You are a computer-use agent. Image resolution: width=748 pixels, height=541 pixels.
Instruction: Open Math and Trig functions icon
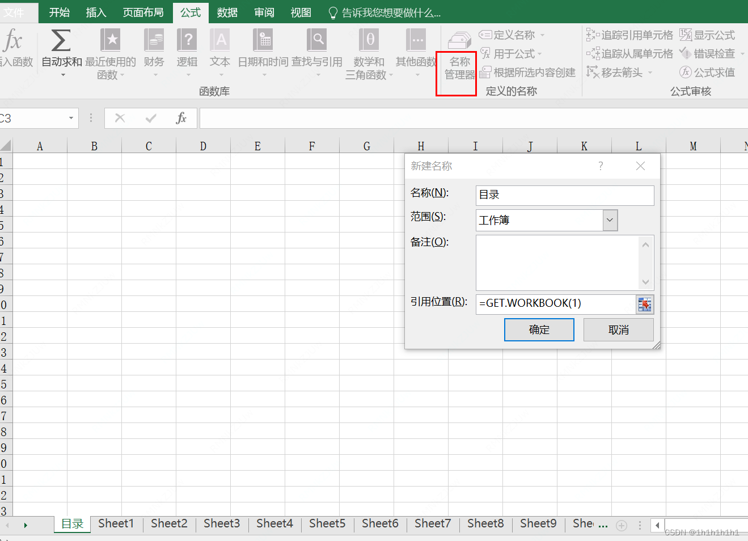(369, 40)
